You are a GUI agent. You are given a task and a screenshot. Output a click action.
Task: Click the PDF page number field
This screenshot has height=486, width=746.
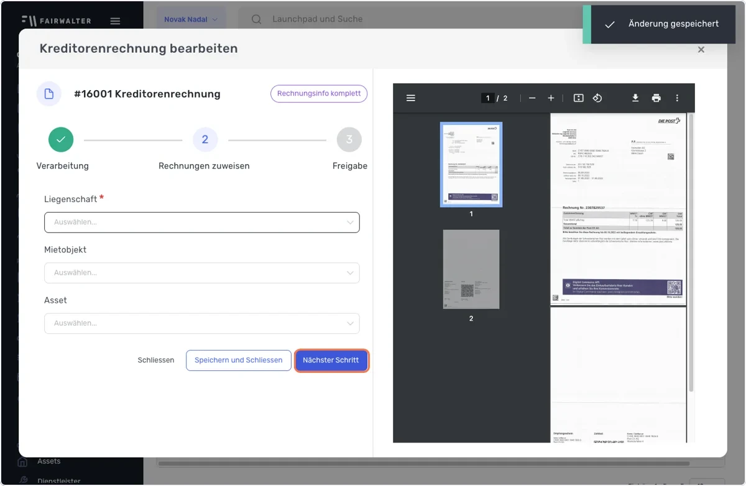pos(488,98)
